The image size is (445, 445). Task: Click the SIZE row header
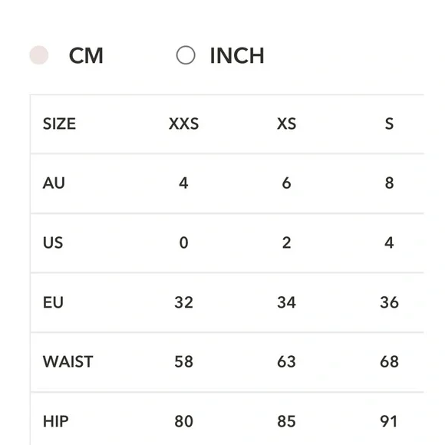(59, 124)
